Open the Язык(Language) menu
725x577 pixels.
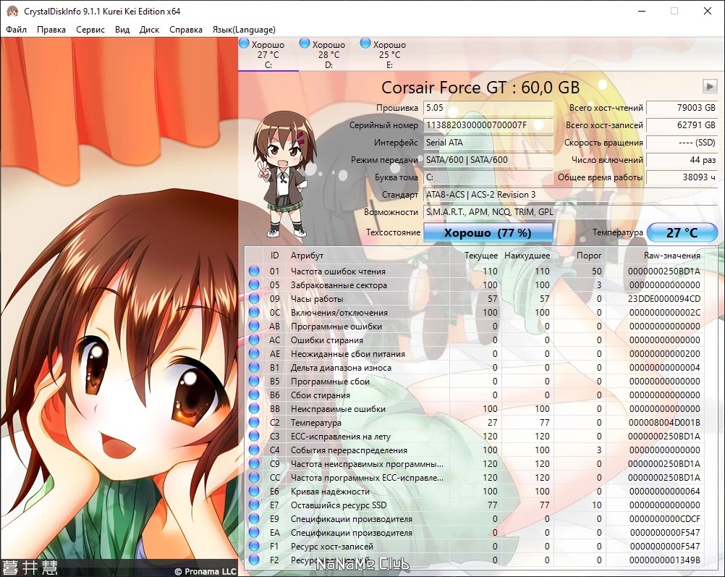click(244, 30)
